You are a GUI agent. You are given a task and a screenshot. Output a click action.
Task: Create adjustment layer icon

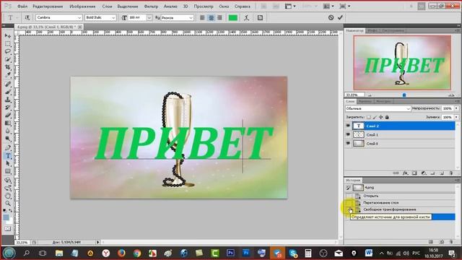pyautogui.click(x=424, y=173)
